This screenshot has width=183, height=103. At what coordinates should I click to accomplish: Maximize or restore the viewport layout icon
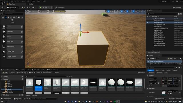pos(144,11)
